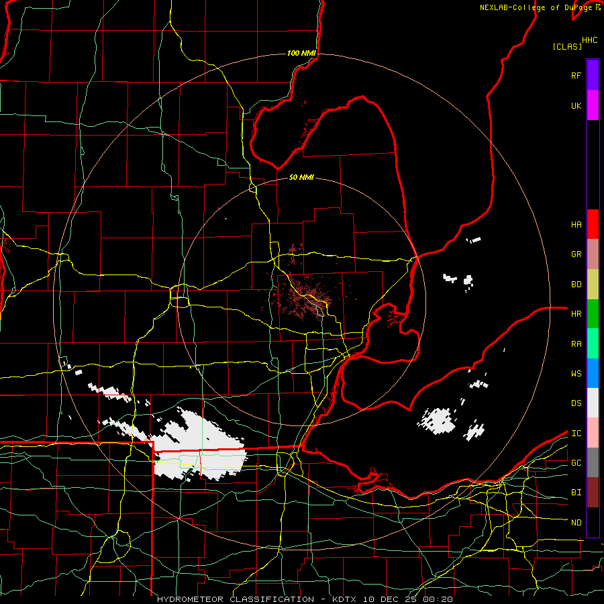The image size is (604, 604).
Task: Click the UK magenta legend swatch
Action: point(593,105)
